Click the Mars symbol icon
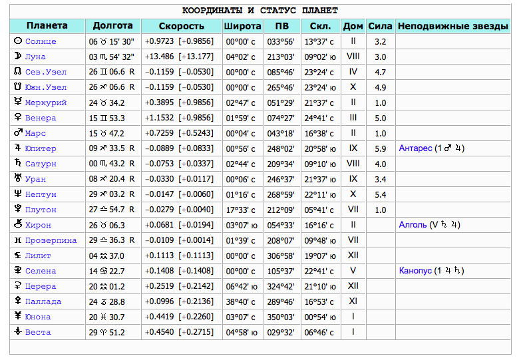Image resolution: width=523 pixels, height=362 pixels. pyautogui.click(x=17, y=133)
